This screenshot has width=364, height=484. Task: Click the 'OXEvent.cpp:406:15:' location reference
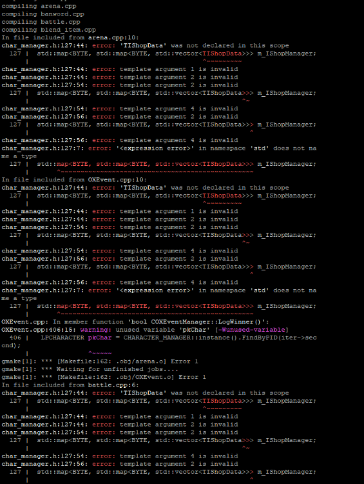pyautogui.click(x=39, y=330)
